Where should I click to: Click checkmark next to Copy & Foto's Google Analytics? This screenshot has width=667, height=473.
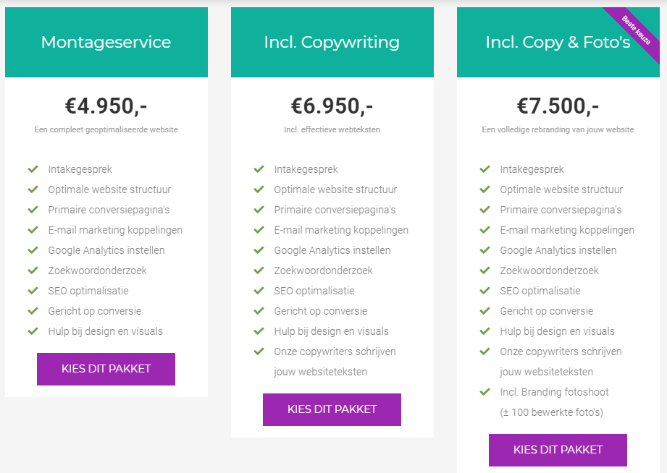point(484,250)
